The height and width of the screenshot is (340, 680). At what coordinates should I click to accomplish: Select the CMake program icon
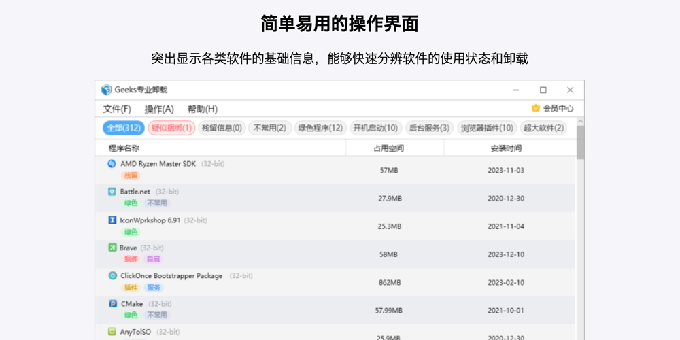point(112,304)
